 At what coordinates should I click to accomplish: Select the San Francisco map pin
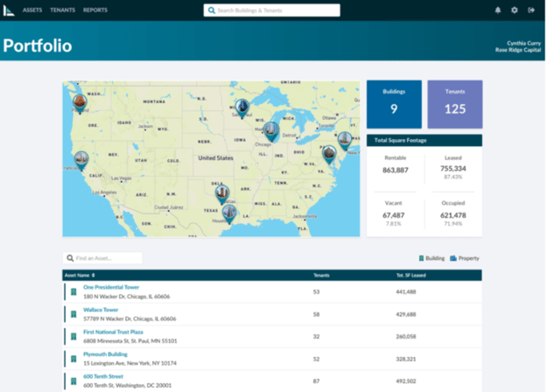click(x=81, y=160)
